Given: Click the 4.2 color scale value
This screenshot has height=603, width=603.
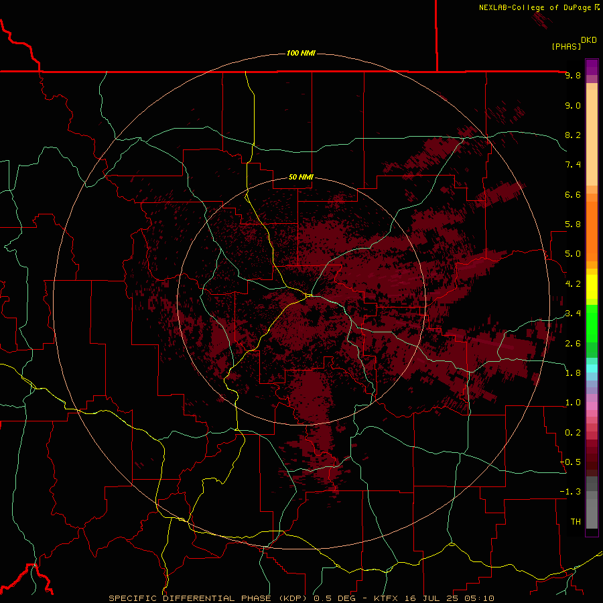Looking at the screenshot, I should click(573, 284).
